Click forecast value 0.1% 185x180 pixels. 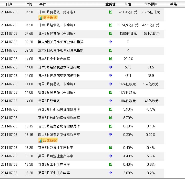point(151,126)
